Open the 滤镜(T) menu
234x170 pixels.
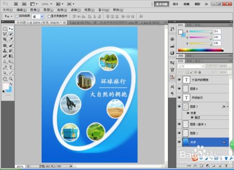[76, 10]
